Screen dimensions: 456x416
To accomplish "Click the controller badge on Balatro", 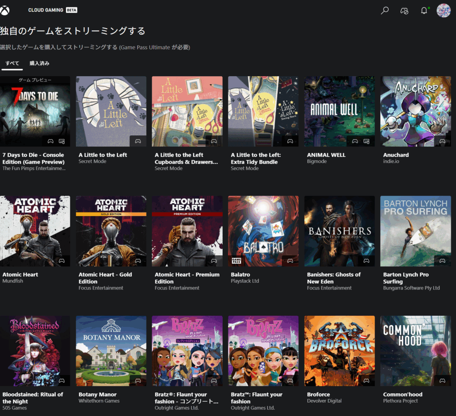I will coord(290,261).
